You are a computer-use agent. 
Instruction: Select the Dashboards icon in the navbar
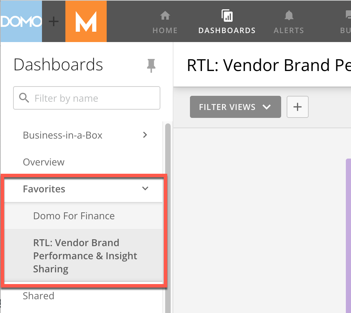227,21
